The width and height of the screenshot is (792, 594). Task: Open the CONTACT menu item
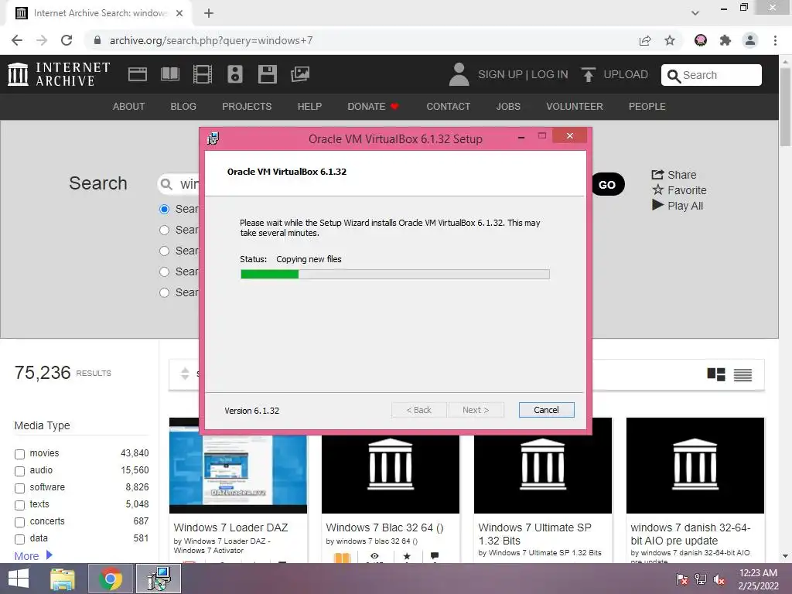(449, 107)
